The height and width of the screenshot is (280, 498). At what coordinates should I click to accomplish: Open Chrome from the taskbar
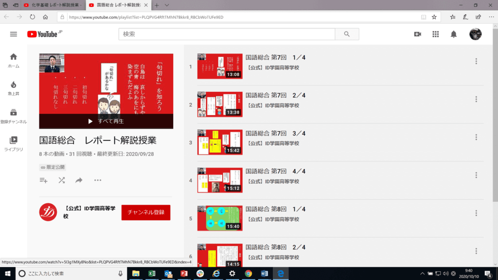coord(249,273)
